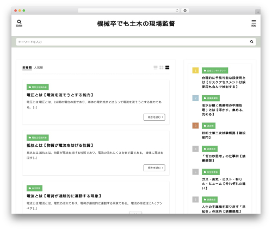Click the category tag for the rank 2 article
This screenshot has width=272, height=230.
[x=211, y=98]
